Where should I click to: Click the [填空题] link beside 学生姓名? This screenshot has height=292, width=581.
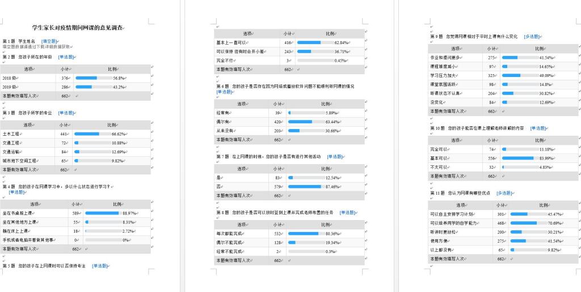click(x=50, y=41)
